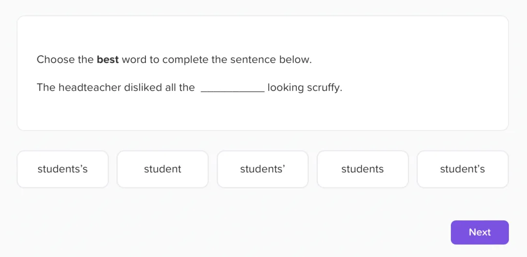Click the word "looking" after the blank
The width and height of the screenshot is (527, 257).
click(x=285, y=88)
